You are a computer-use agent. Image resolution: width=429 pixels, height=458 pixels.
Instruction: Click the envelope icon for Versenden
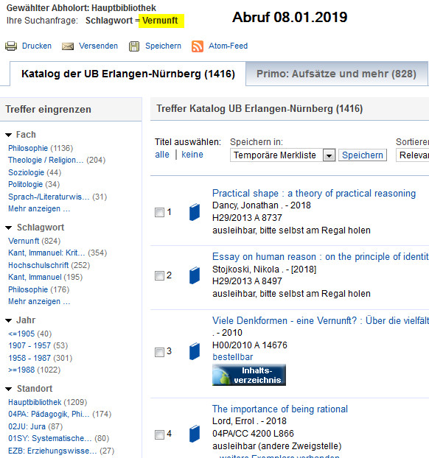pos(68,46)
